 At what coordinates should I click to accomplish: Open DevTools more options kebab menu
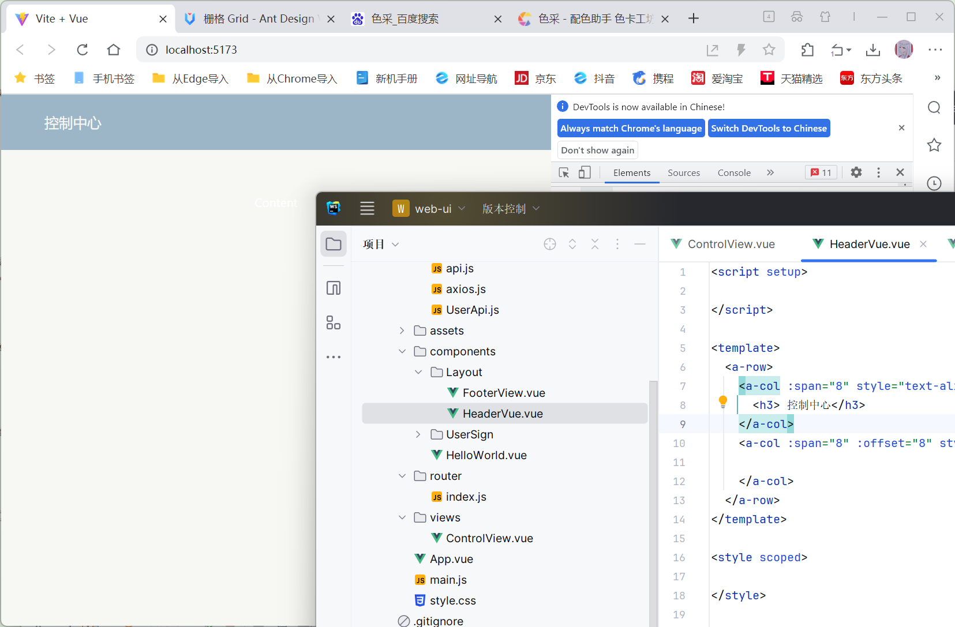(878, 172)
